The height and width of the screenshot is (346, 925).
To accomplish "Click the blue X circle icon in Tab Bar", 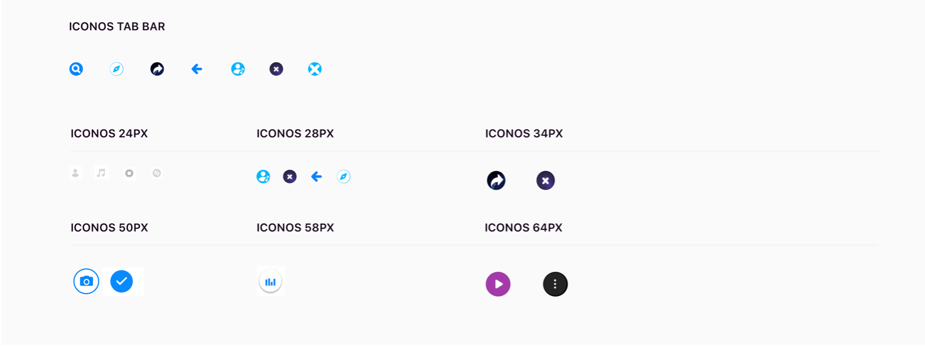I will [x=315, y=69].
